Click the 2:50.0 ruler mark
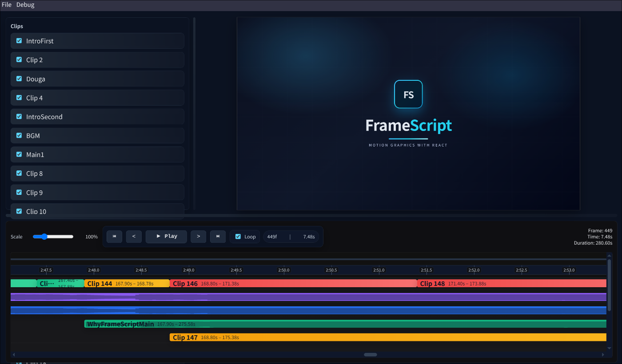The width and height of the screenshot is (622, 364). 284,270
